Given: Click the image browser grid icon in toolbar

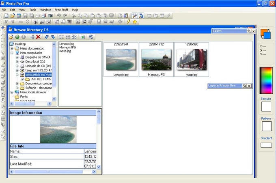Looking at the screenshot, I should coord(19,16).
